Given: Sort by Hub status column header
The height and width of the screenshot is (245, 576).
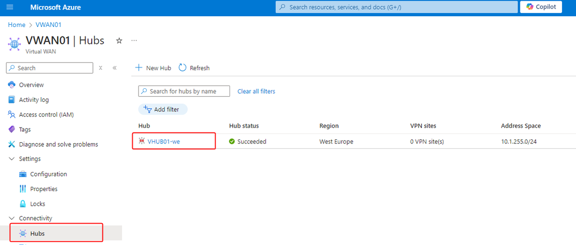Looking at the screenshot, I should click(x=244, y=126).
